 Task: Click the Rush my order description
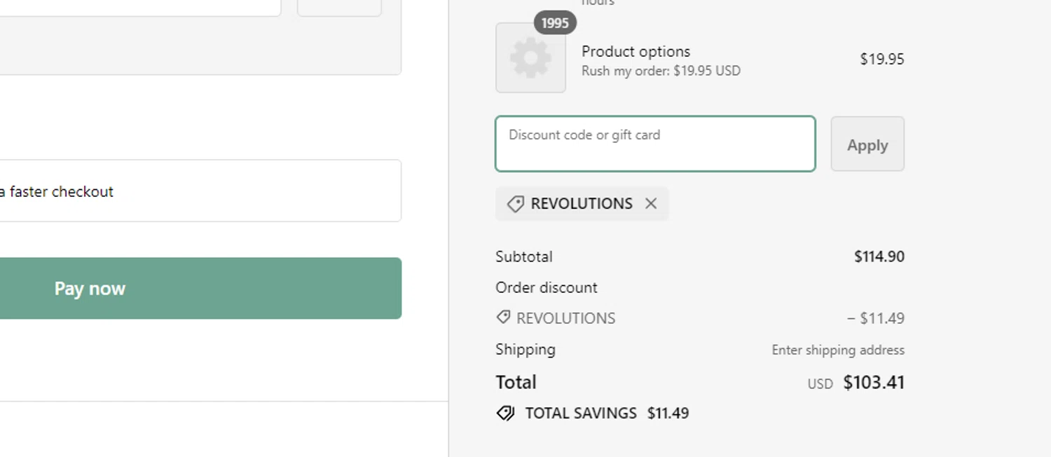tap(661, 71)
